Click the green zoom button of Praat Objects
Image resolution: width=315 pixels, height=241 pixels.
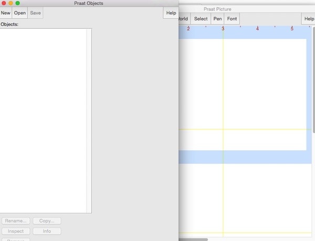pos(18,3)
